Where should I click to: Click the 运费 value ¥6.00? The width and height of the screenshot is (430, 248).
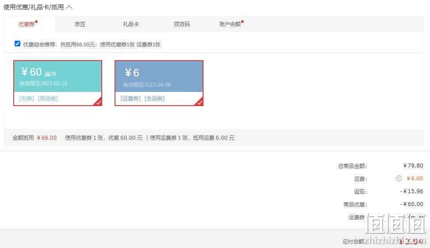click(415, 179)
